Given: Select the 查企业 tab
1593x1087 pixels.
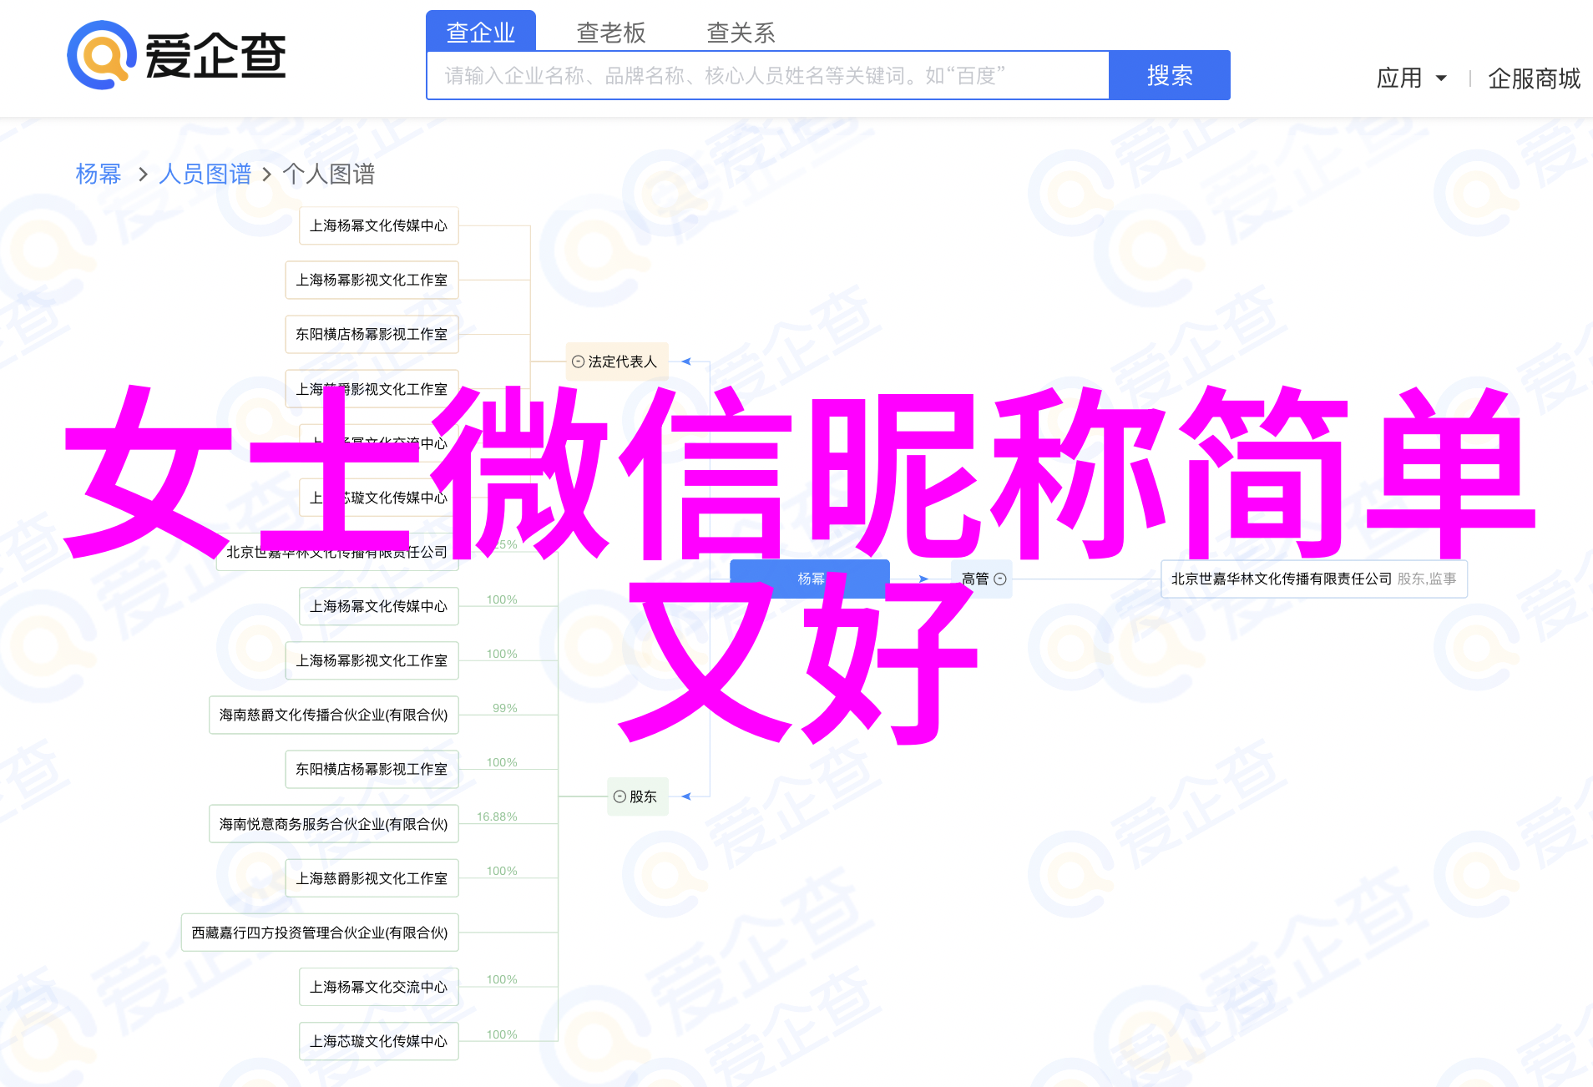Looking at the screenshot, I should (x=481, y=32).
